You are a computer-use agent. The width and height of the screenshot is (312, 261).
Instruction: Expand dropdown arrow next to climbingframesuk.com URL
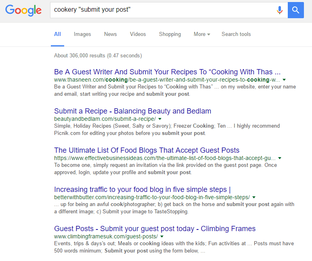point(162,237)
